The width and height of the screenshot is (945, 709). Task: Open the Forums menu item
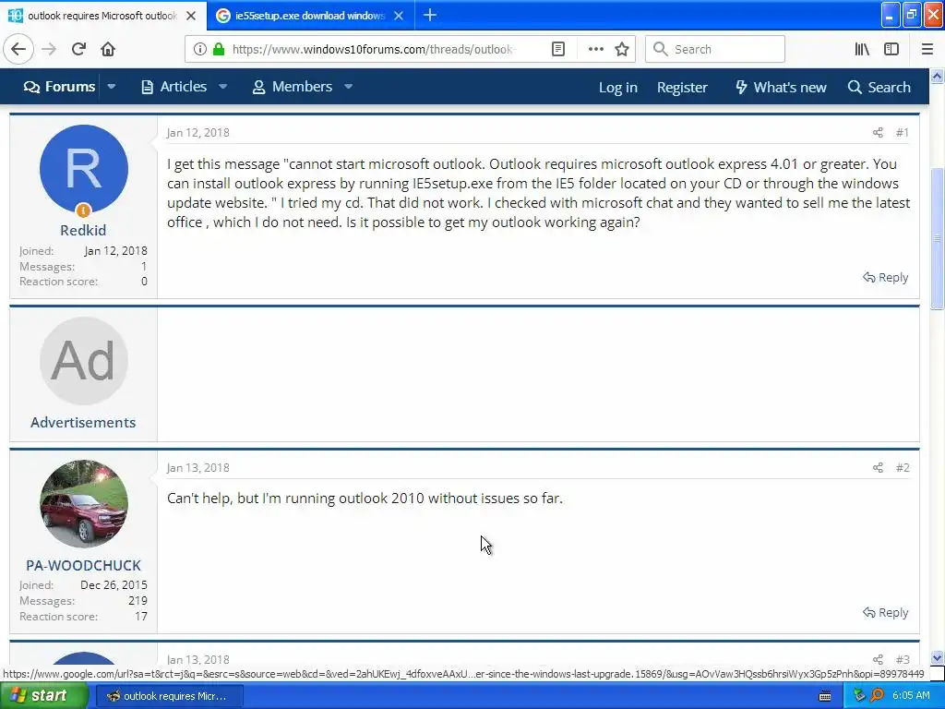pos(59,87)
